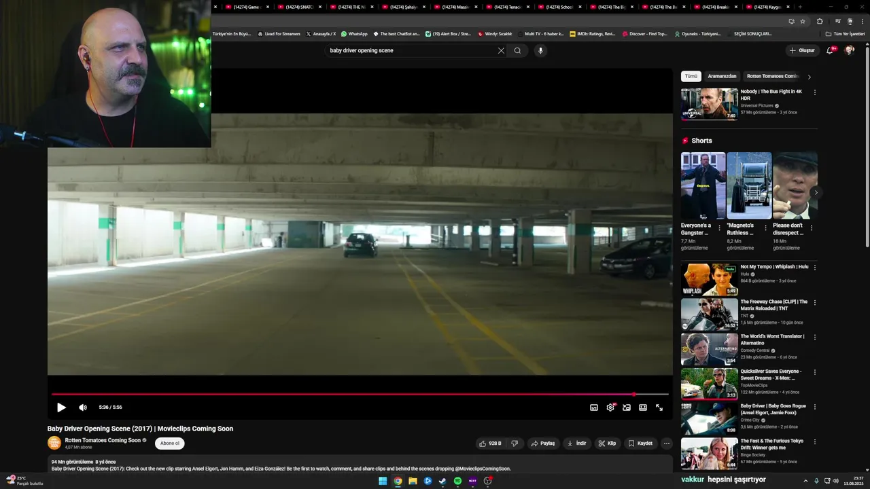
Task: Open YouTube notifications bell
Action: click(x=830, y=50)
